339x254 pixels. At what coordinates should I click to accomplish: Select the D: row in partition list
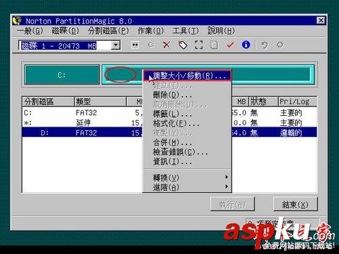coord(169,132)
